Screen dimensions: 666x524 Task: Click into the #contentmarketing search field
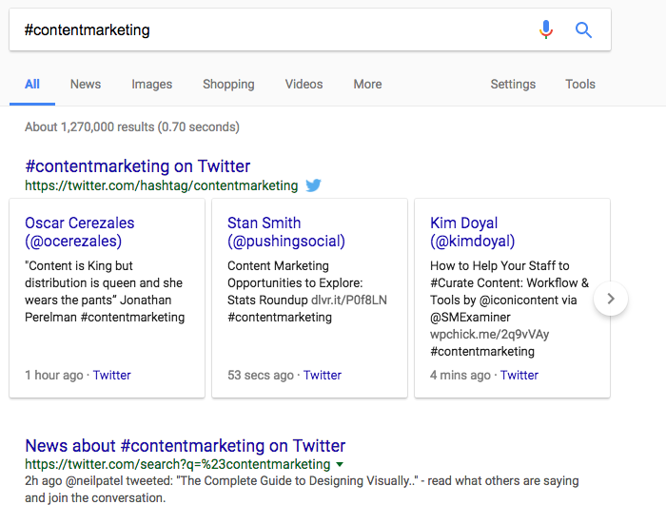coord(272,29)
